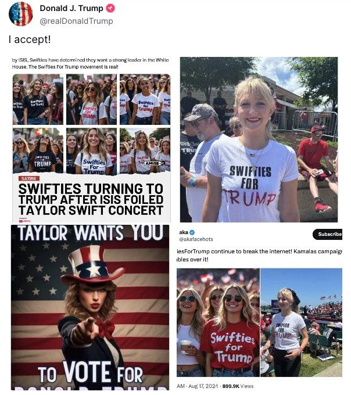Click the AMUSE watermark logo
This screenshot has height=395, width=351.
[x=155, y=163]
